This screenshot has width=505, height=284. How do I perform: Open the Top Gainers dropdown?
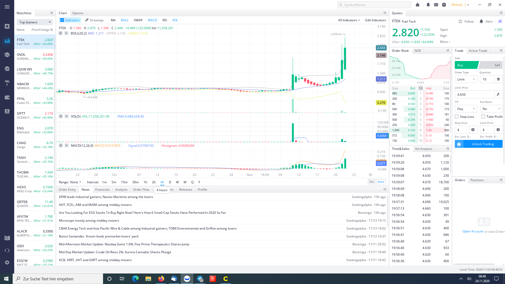[x=35, y=22]
